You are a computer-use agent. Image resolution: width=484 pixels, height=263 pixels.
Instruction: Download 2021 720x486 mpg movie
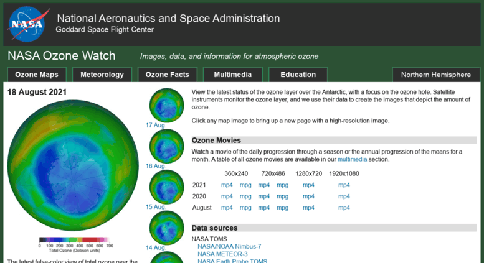282,185
